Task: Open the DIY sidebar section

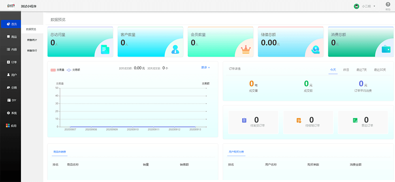Action: [x=11, y=100]
